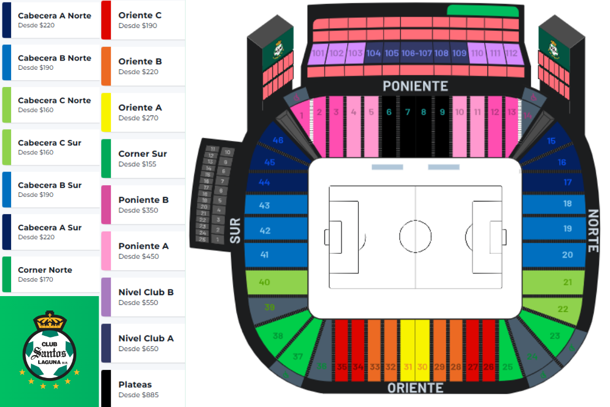The image size is (610, 407).
Task: Select black Plateas section 7
Action: [407, 127]
